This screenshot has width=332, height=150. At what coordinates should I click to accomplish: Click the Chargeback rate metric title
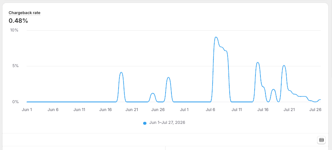[x=25, y=13]
